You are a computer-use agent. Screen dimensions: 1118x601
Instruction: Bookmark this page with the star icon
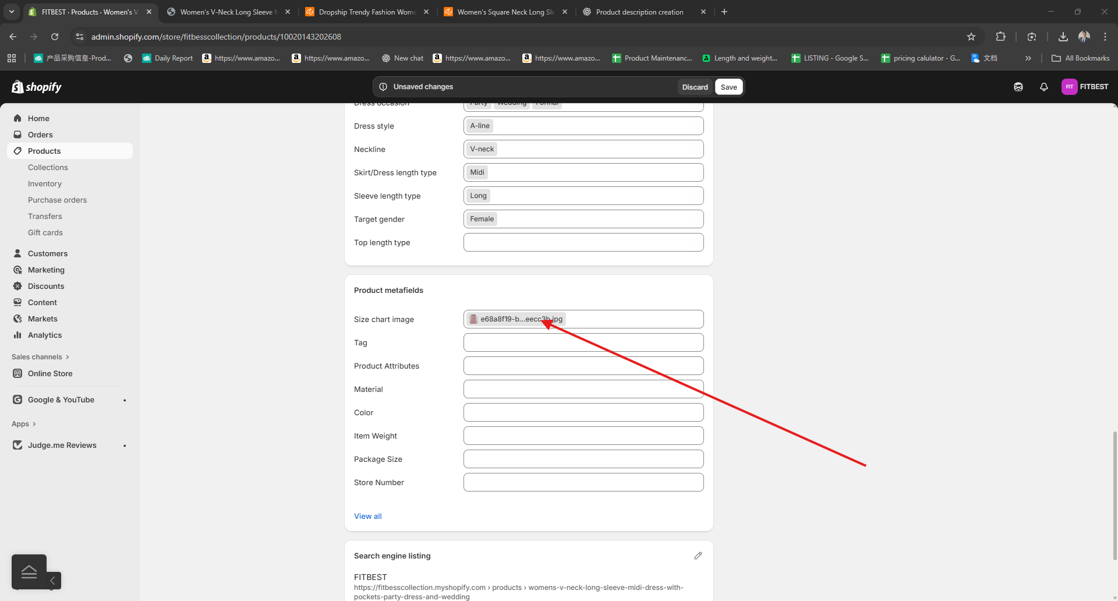click(x=971, y=37)
